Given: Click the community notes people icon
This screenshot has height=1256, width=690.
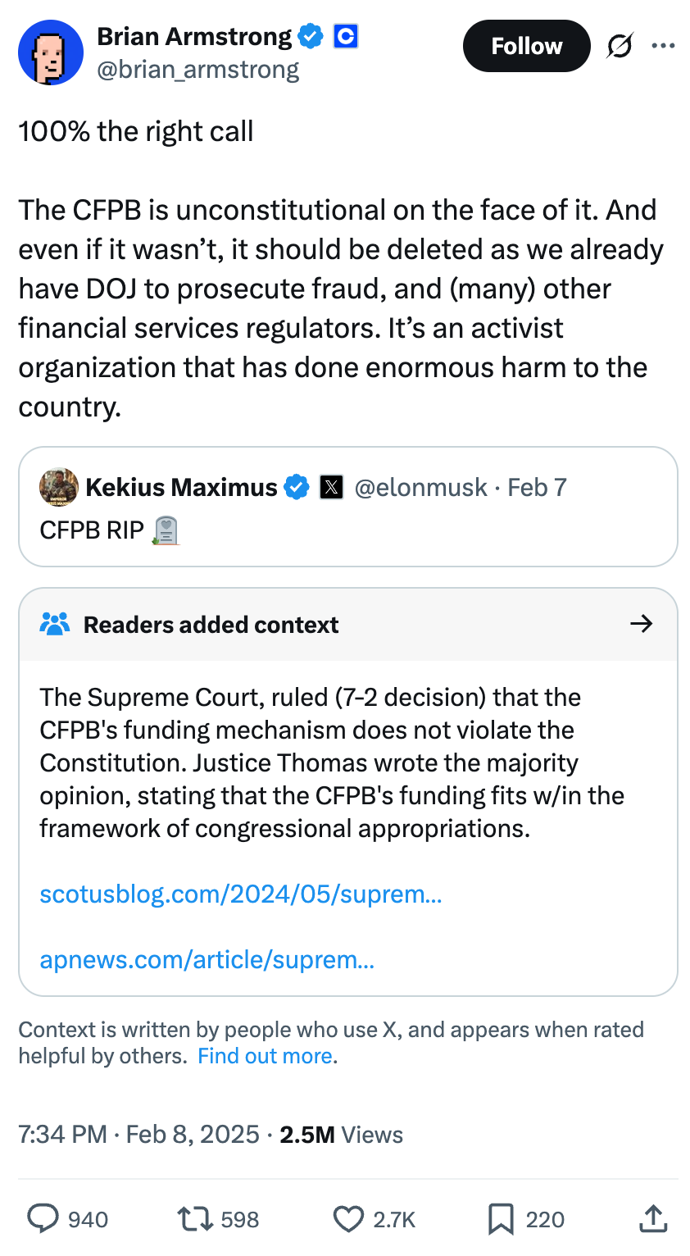Looking at the screenshot, I should 54,625.
